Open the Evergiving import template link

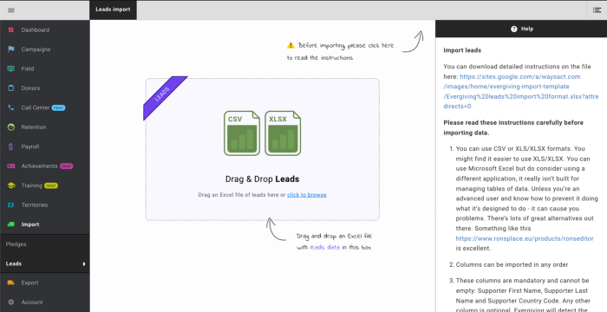[521, 91]
